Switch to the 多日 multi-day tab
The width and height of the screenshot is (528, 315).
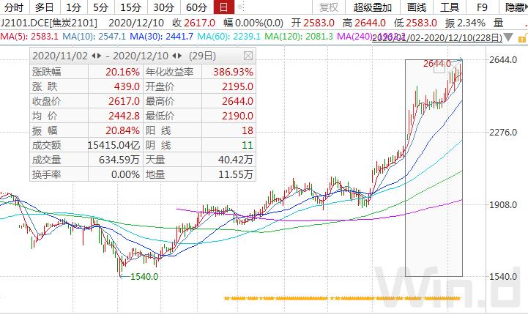coord(45,7)
